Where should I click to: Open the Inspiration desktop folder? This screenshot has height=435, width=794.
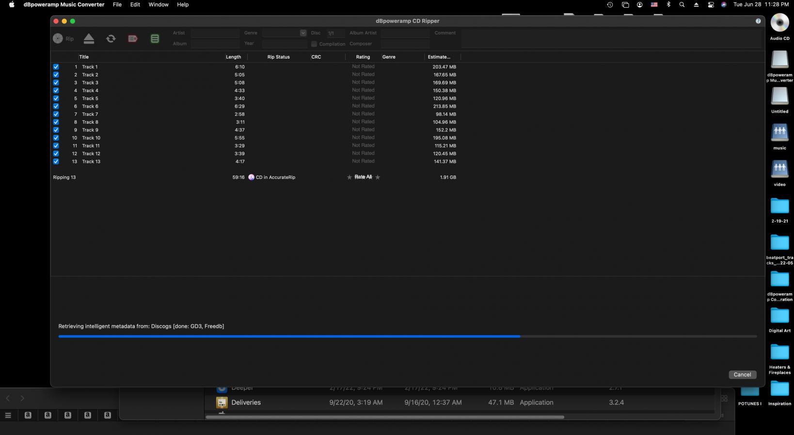[x=779, y=388]
